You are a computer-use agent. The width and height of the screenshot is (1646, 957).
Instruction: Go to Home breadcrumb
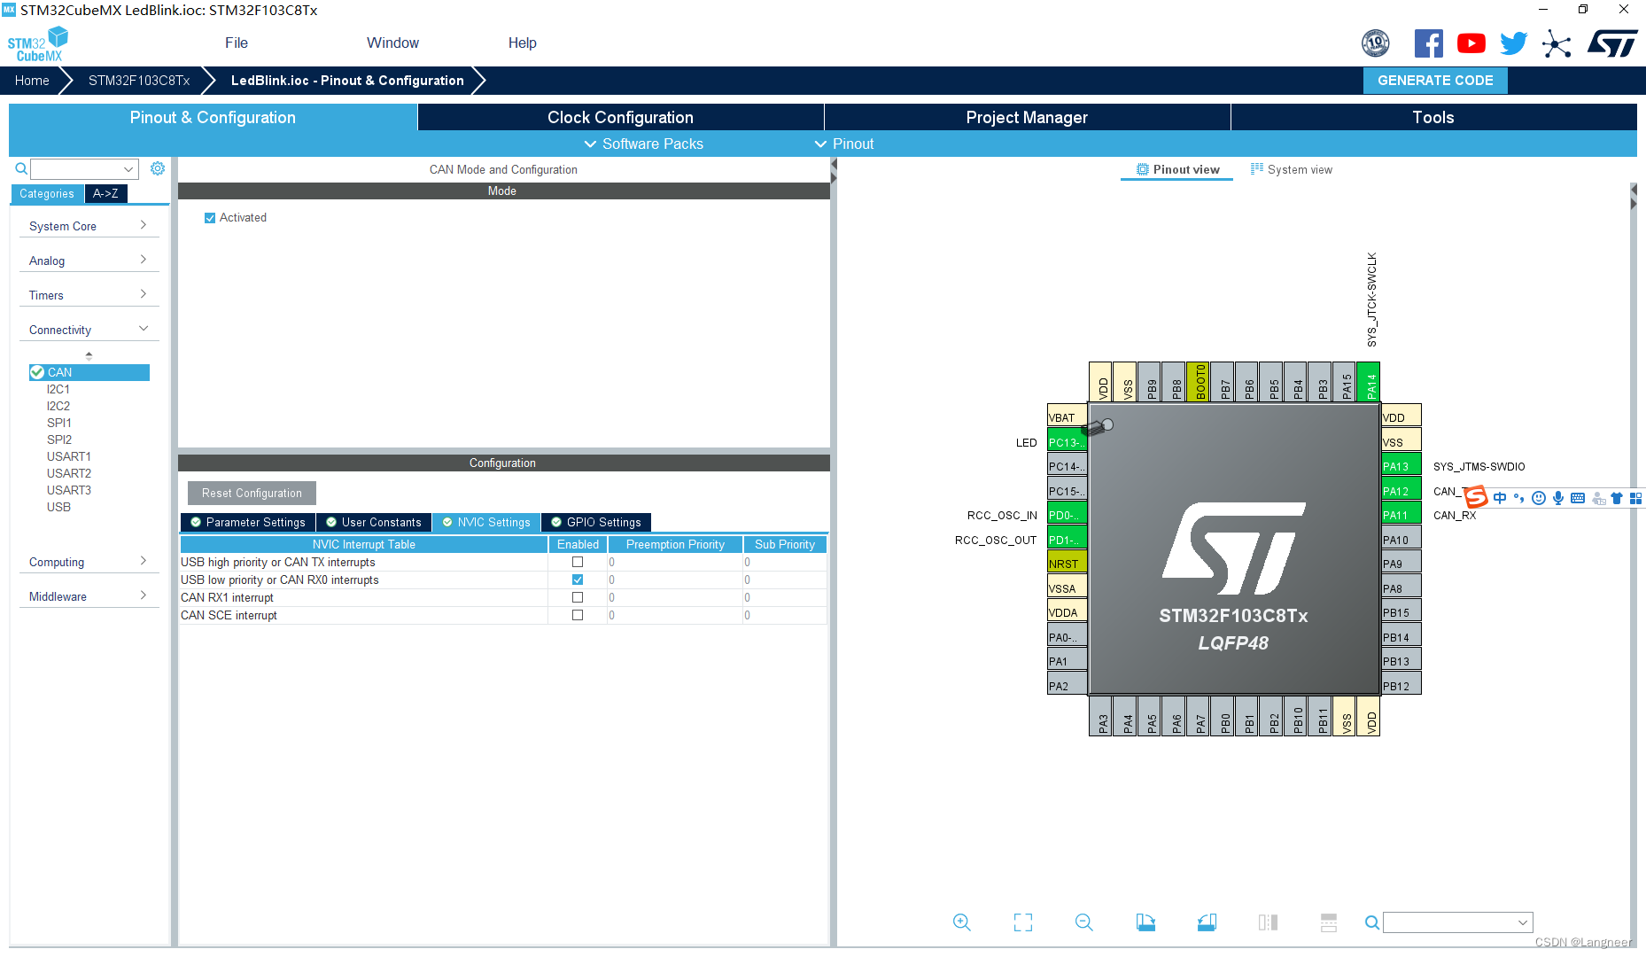[32, 80]
